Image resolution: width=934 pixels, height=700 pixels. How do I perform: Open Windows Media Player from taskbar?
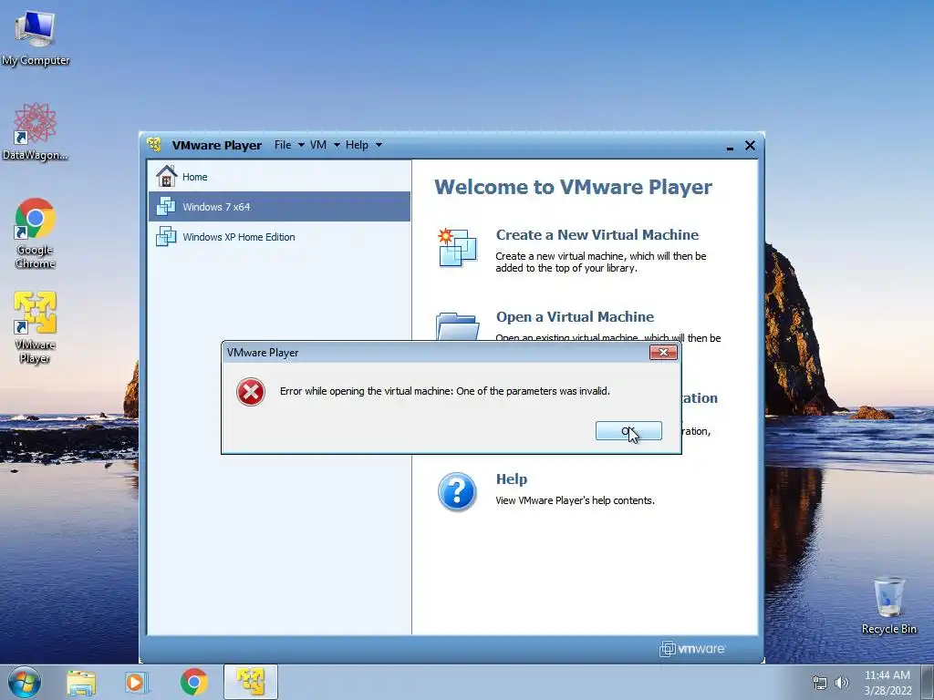pyautogui.click(x=136, y=682)
